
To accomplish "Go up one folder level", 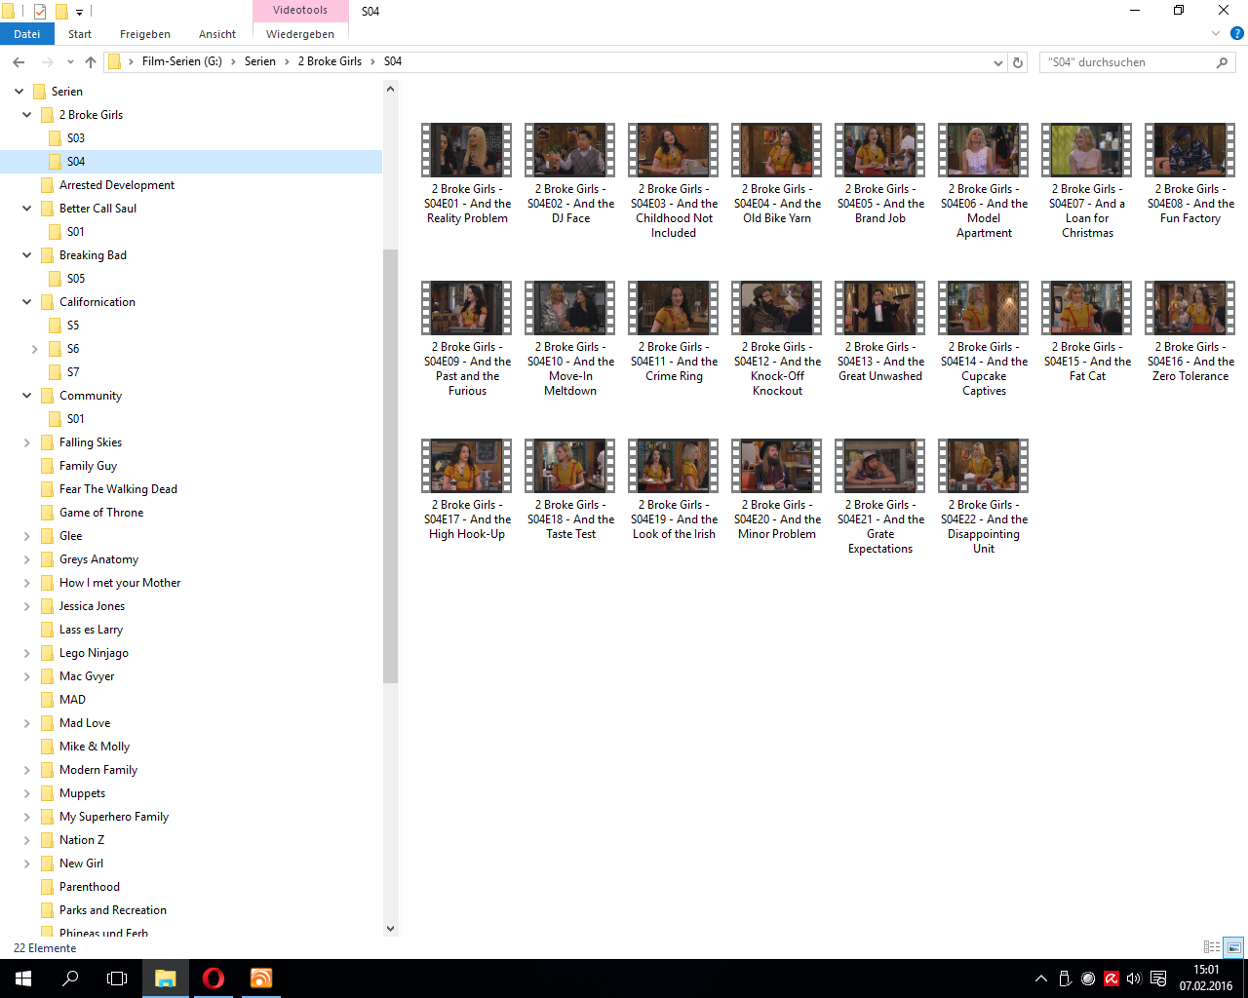I will [x=91, y=62].
